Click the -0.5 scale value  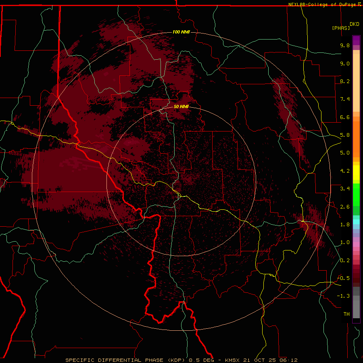click(x=343, y=278)
